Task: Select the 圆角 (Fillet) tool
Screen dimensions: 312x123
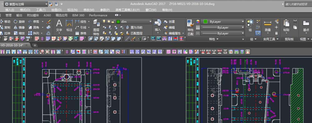Action: 34,27
